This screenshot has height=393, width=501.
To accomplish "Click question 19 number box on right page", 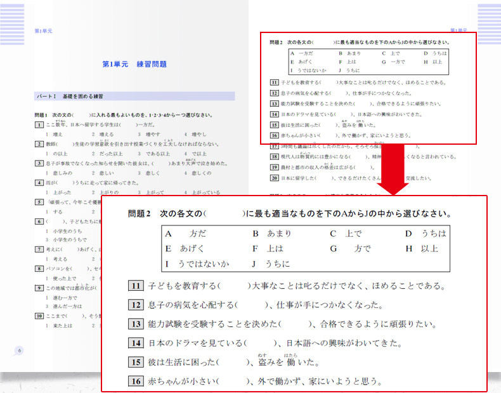I will (275, 167).
